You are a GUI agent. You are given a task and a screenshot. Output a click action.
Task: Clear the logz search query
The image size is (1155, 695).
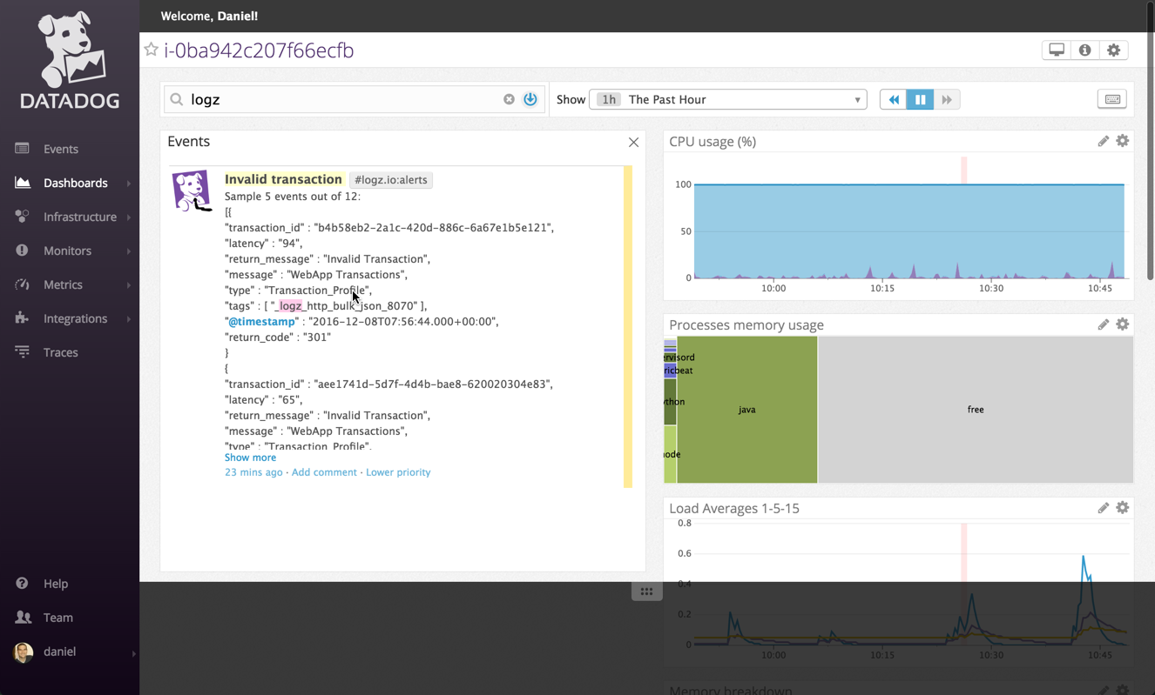[509, 99]
